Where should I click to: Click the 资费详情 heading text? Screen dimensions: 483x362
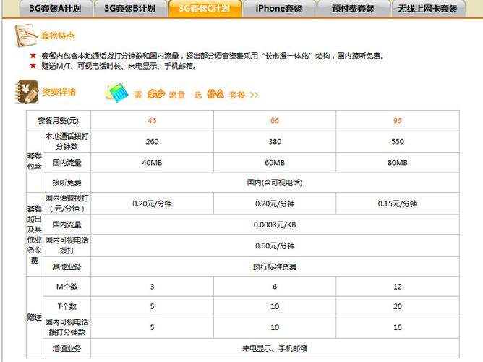pyautogui.click(x=59, y=92)
